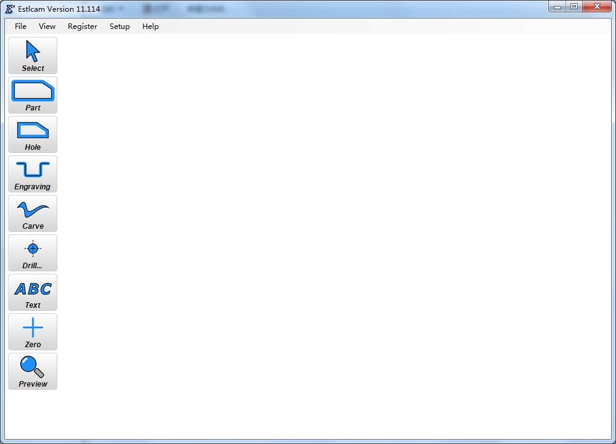Maximize the Estlcam window

[x=574, y=7]
